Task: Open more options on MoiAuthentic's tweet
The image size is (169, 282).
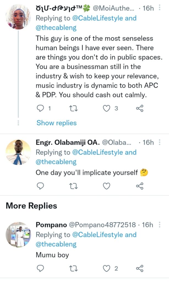Action: (x=160, y=8)
